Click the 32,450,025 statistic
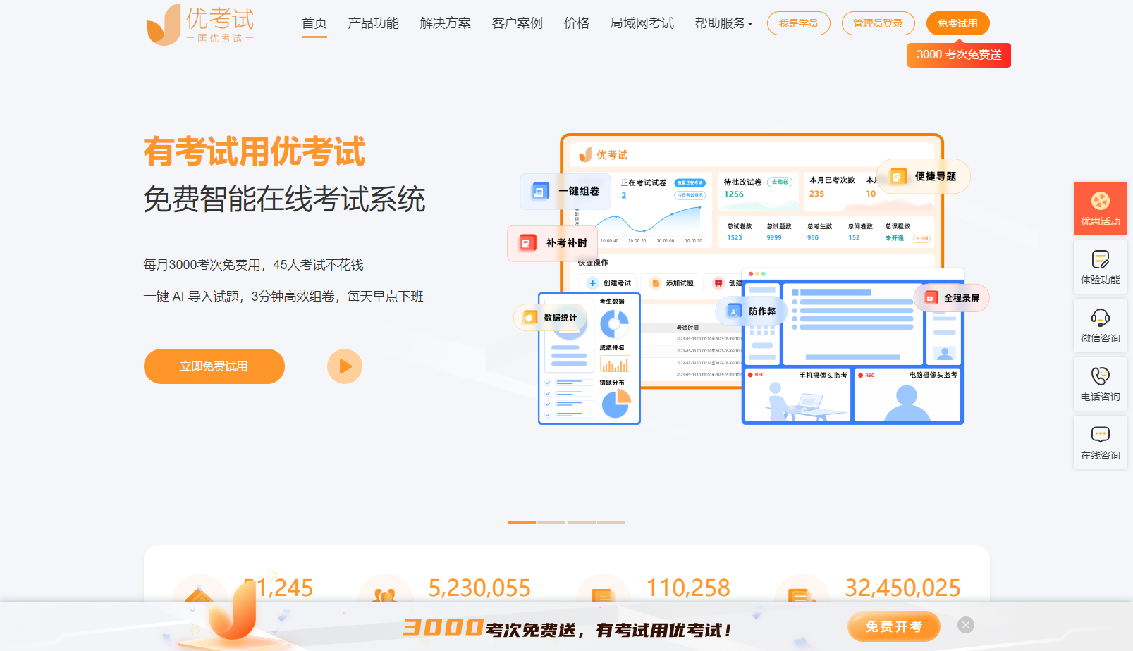The width and height of the screenshot is (1133, 651). pyautogui.click(x=902, y=588)
